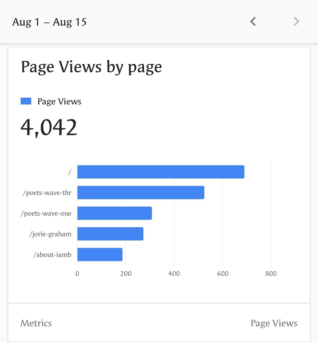Click the left chevron to view previous period

coord(253,21)
